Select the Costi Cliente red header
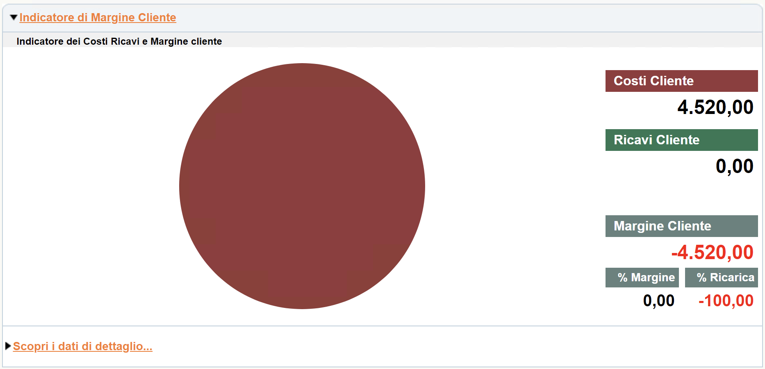765x369 pixels. pos(681,81)
